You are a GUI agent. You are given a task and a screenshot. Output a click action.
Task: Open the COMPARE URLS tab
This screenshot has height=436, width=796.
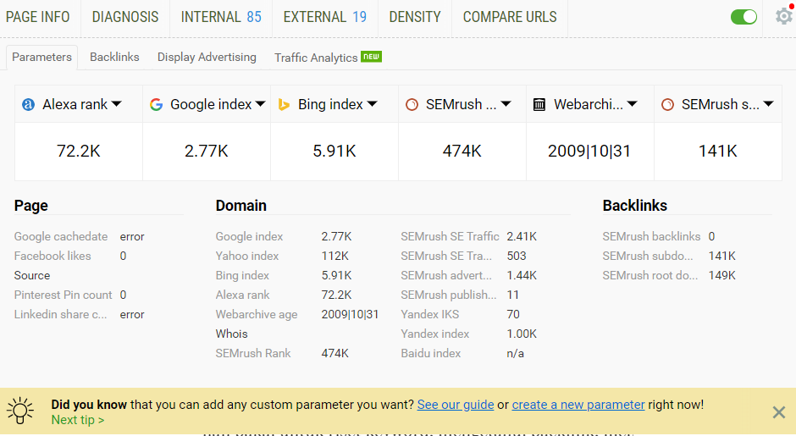tap(510, 17)
